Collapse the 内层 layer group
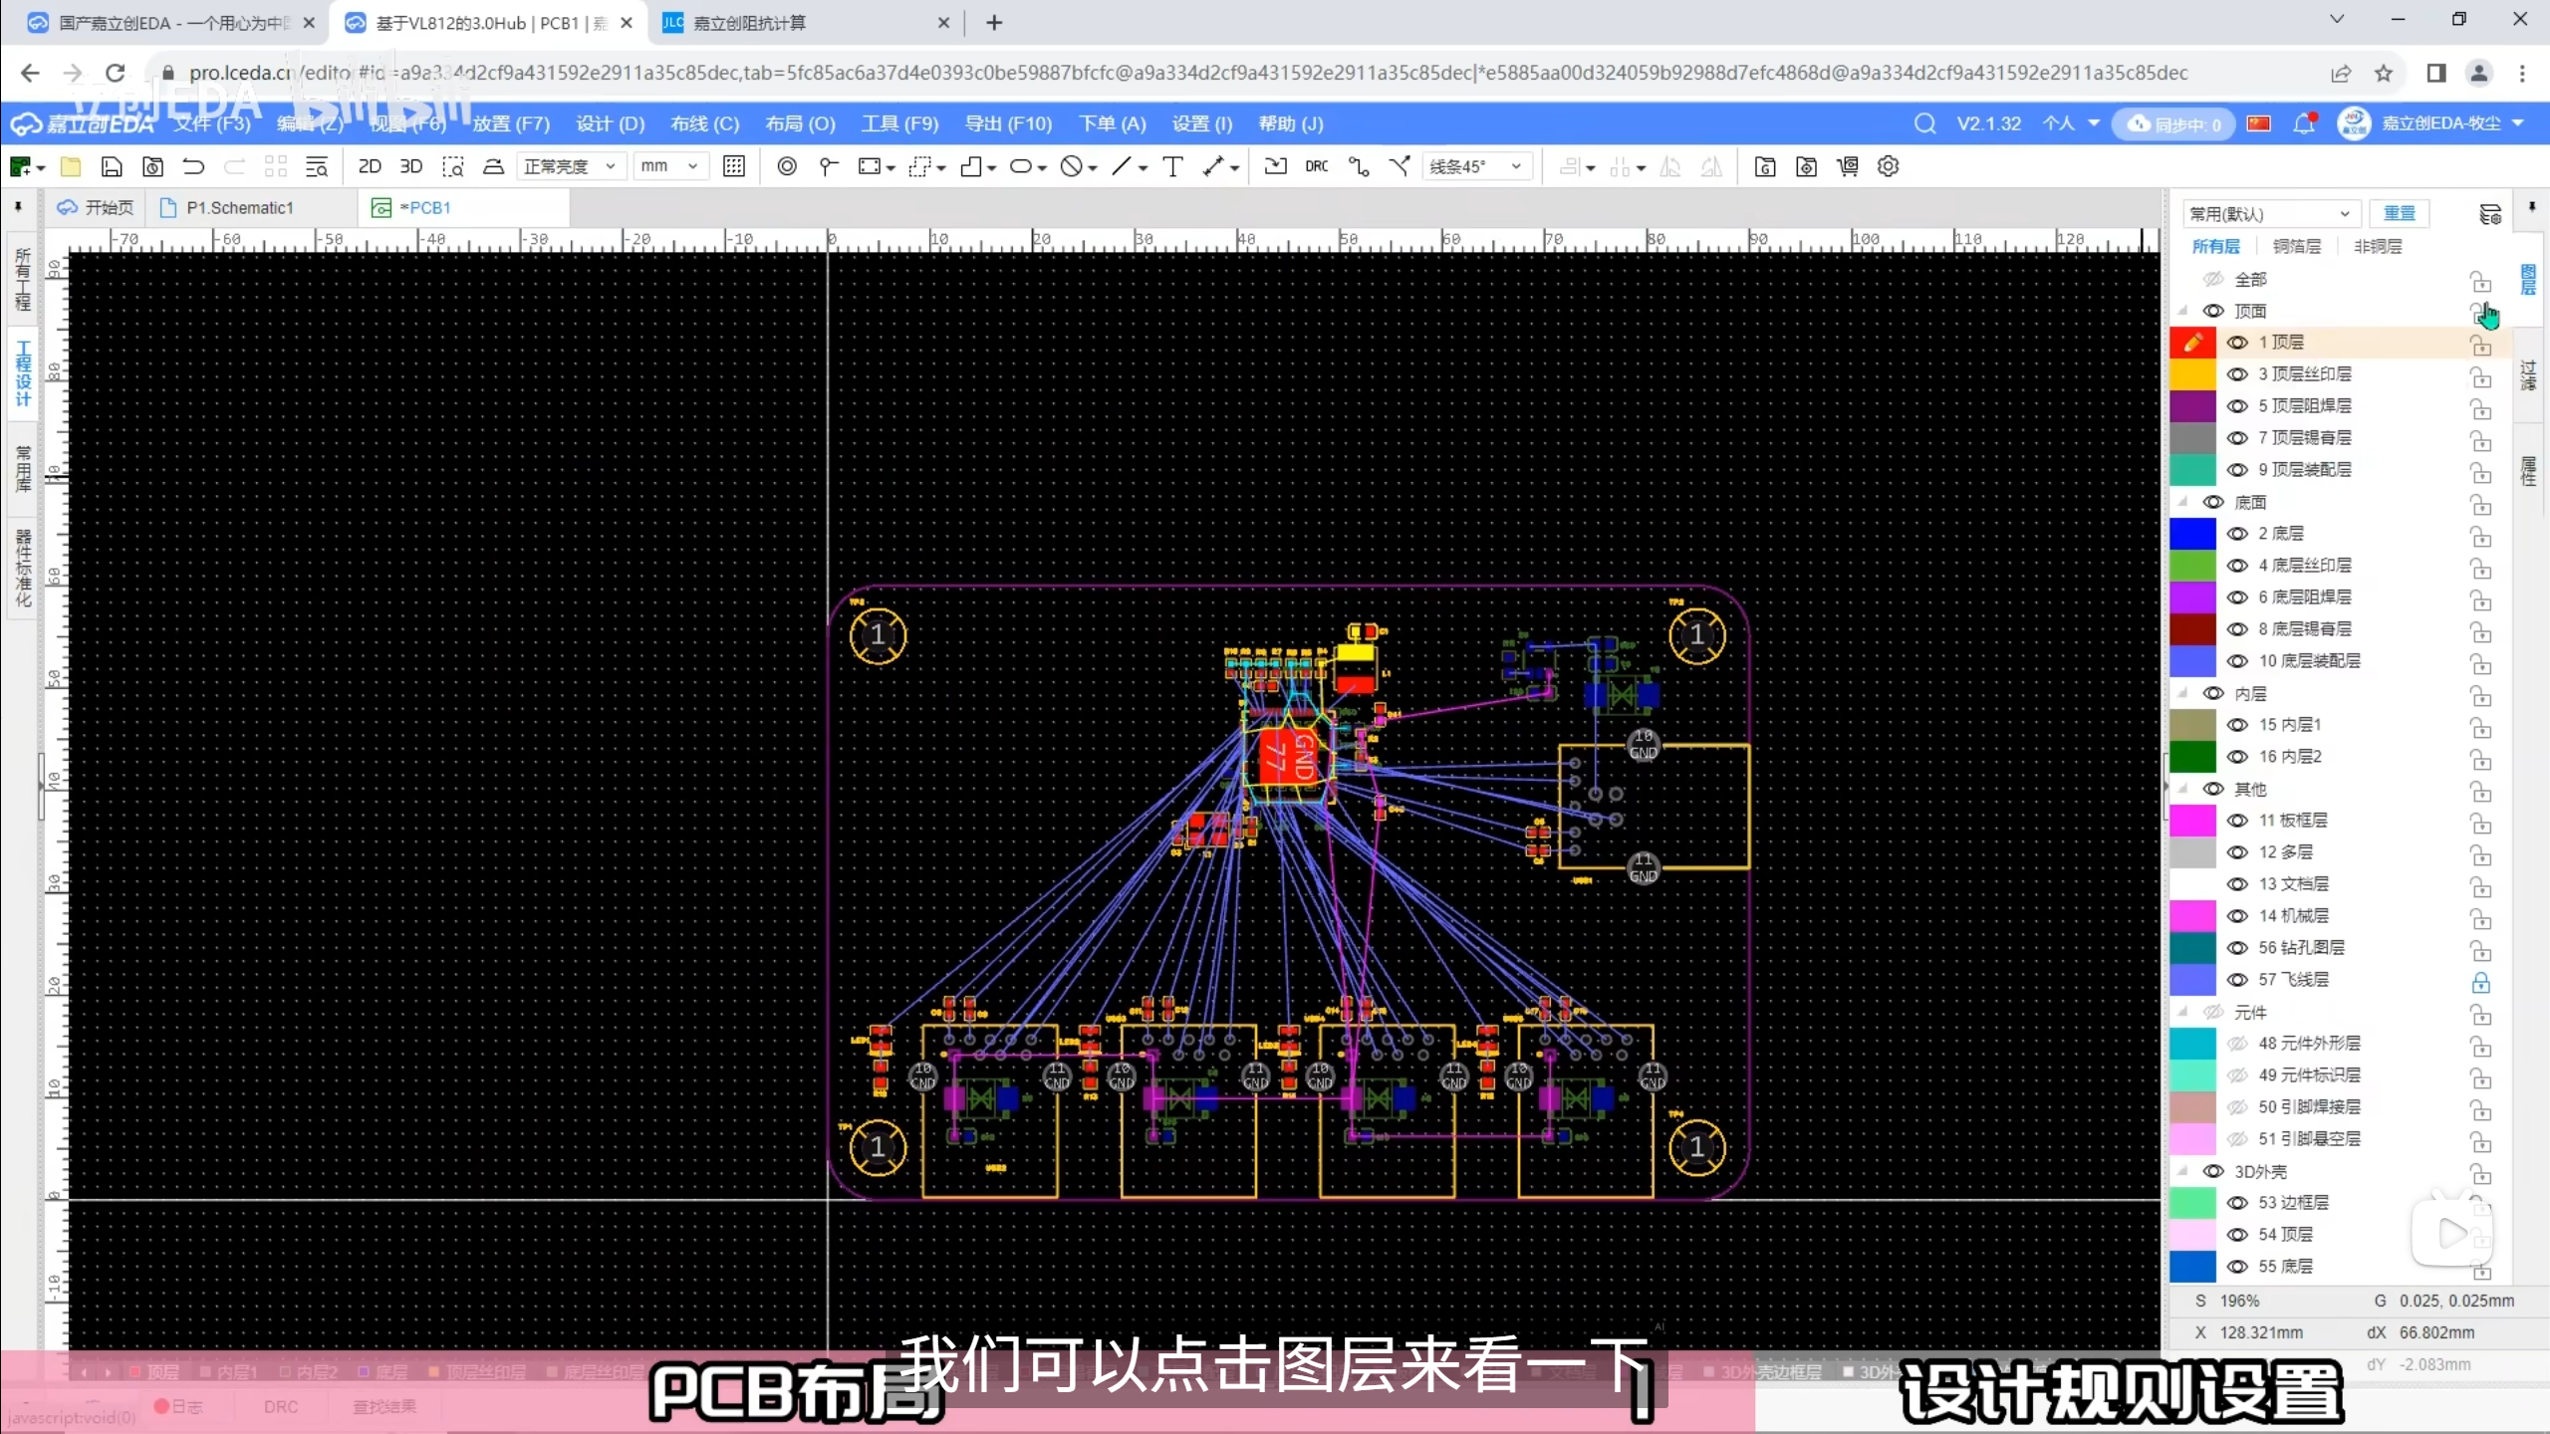 tap(2183, 693)
